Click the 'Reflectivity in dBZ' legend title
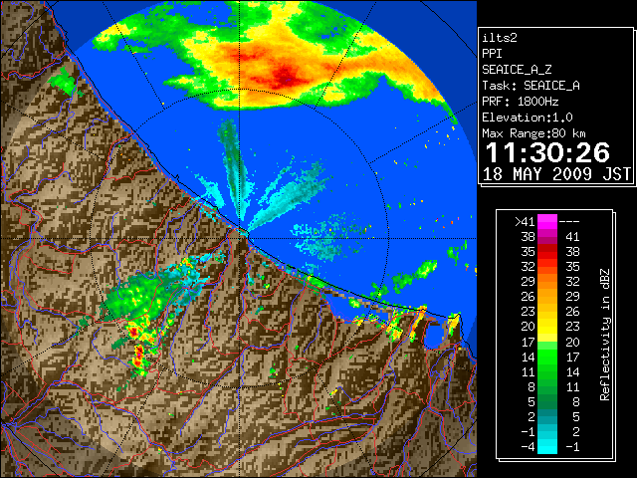The height and width of the screenshot is (478, 637). (x=605, y=335)
